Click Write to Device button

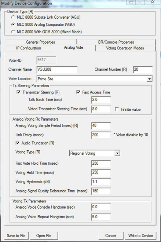[x=140, y=235]
